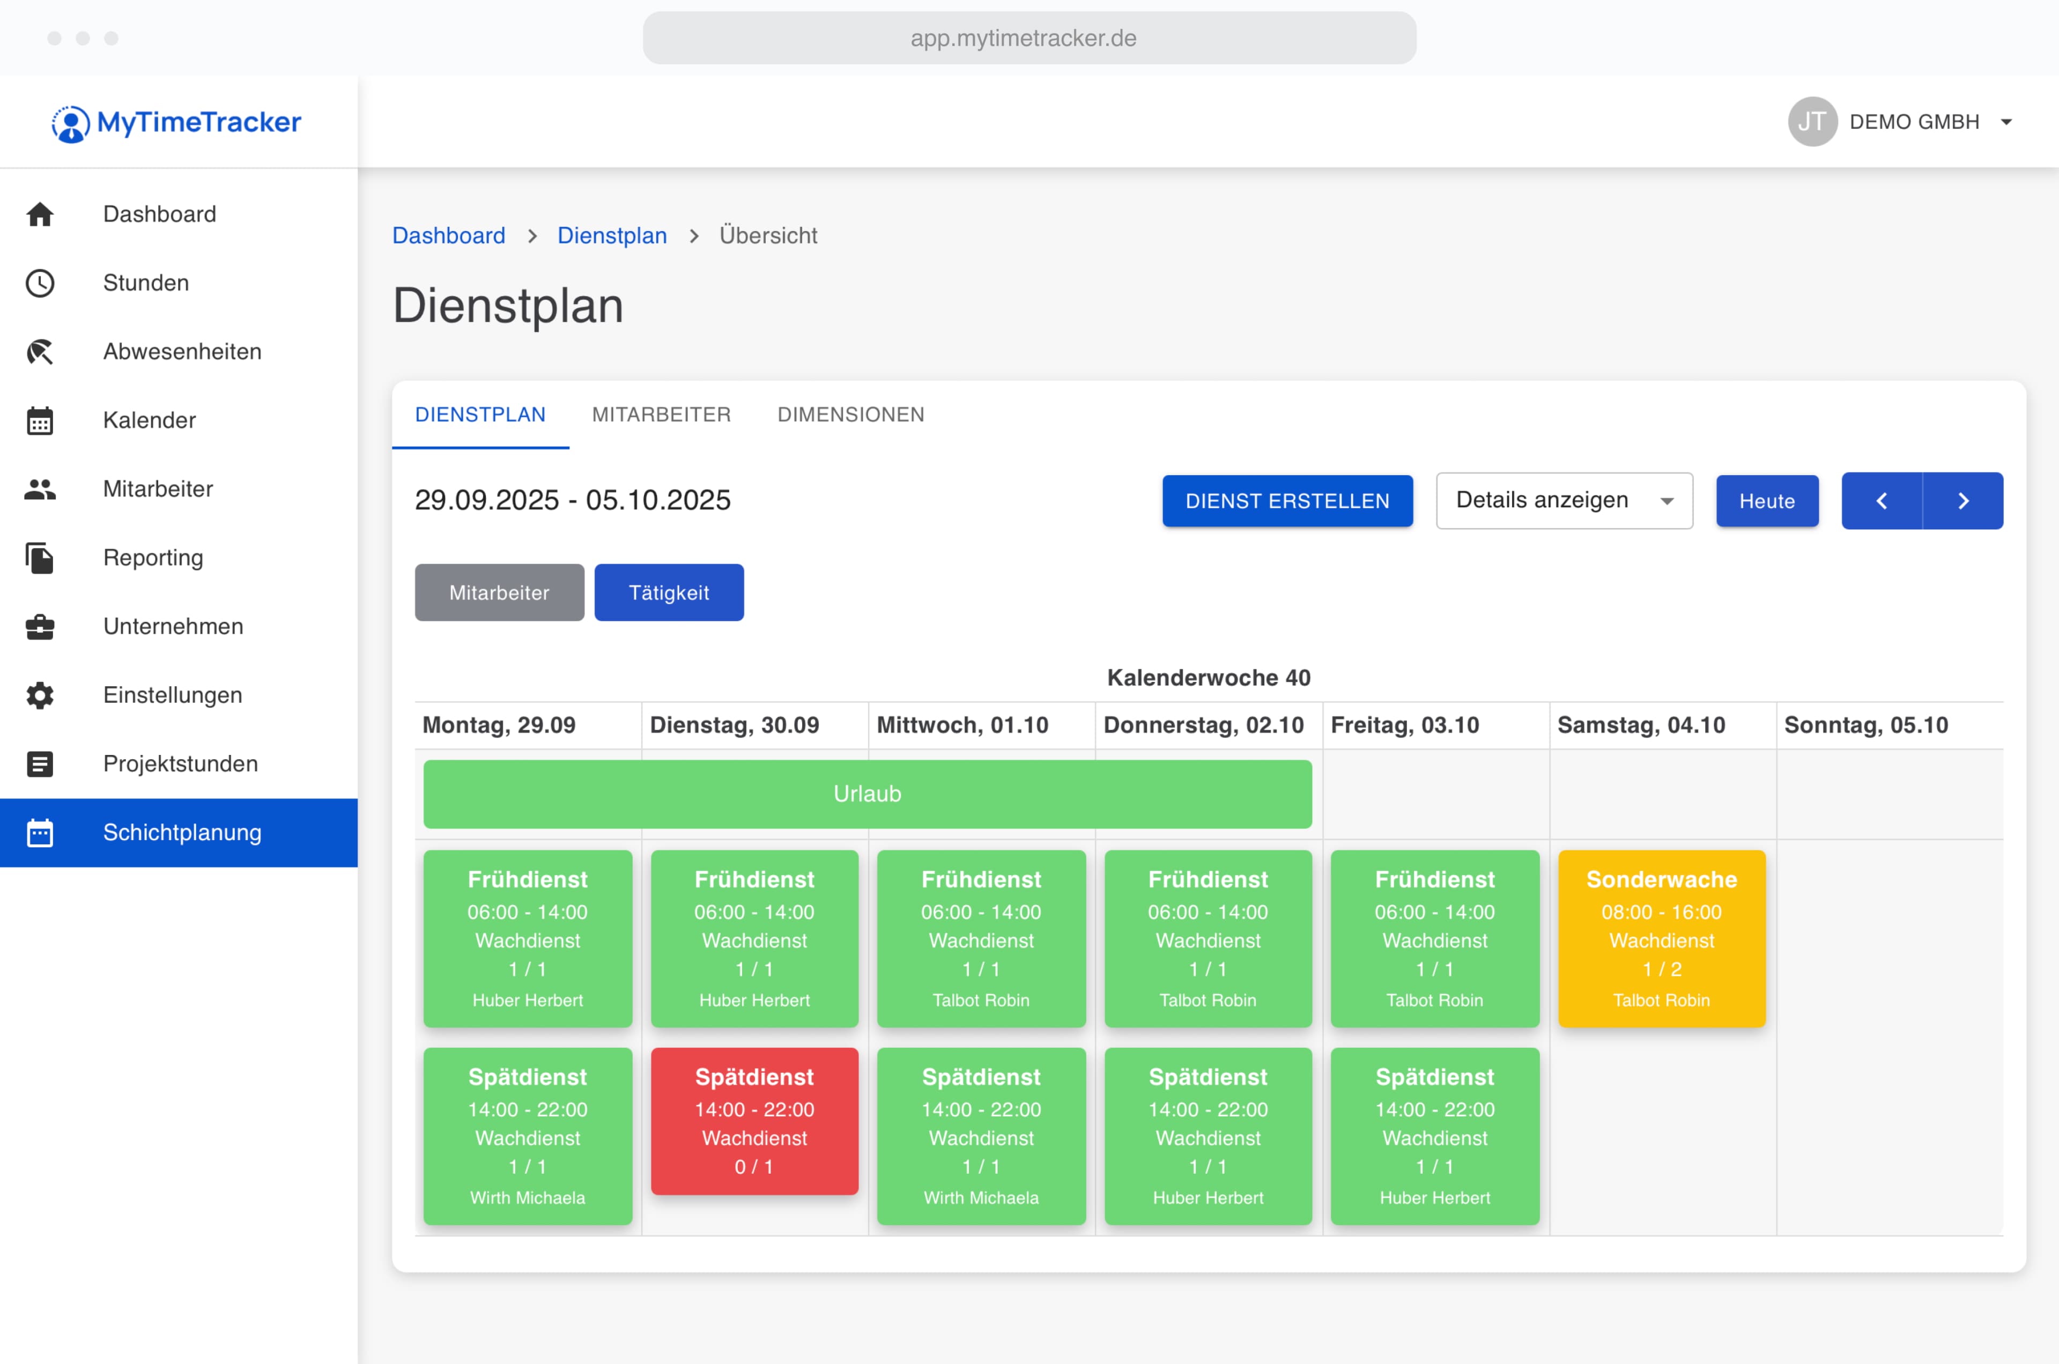Viewport: 2059px width, 1364px height.
Task: Navigate to next week with the right arrow
Action: [1964, 500]
